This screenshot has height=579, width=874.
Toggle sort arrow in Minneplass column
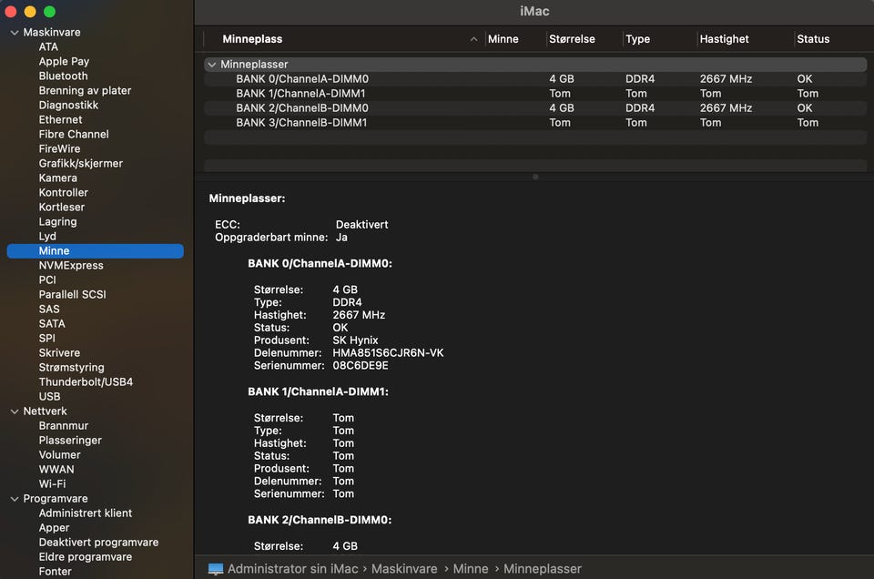coord(473,39)
